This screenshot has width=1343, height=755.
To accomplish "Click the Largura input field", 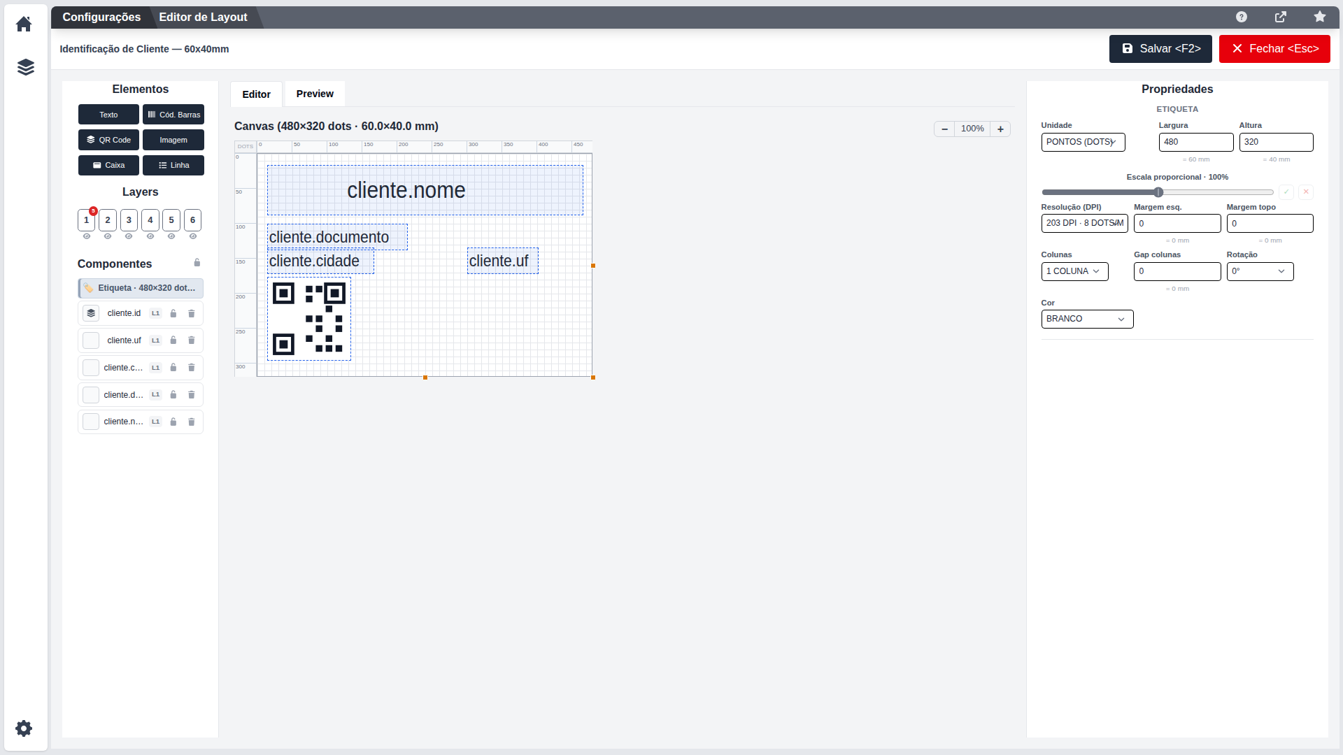I will point(1196,142).
